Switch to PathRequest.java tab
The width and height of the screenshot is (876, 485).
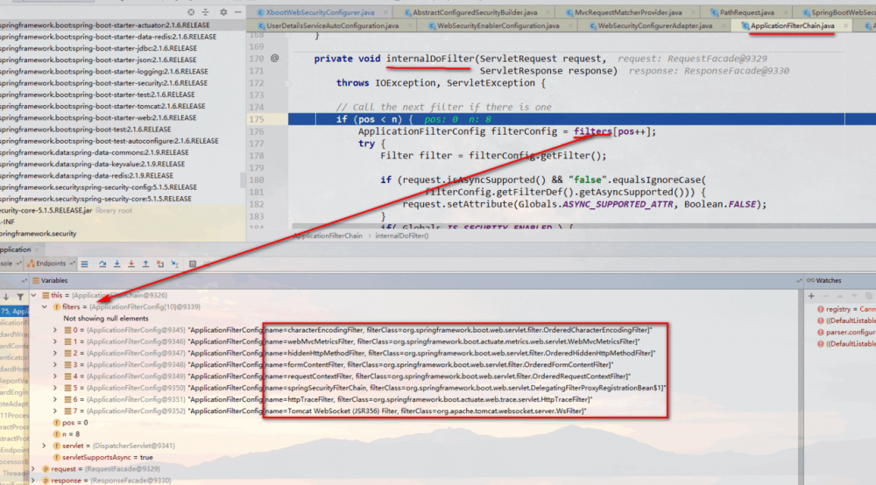[745, 12]
